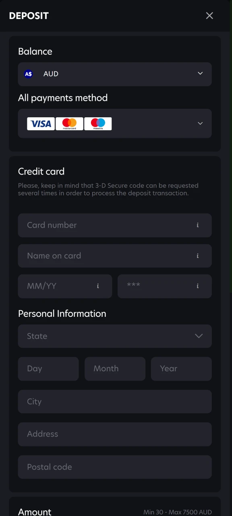Click the info icon in the MM/YY field
This screenshot has height=516, width=232.
pos(98,286)
